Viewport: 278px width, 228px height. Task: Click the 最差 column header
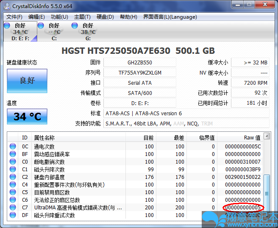[172, 138]
